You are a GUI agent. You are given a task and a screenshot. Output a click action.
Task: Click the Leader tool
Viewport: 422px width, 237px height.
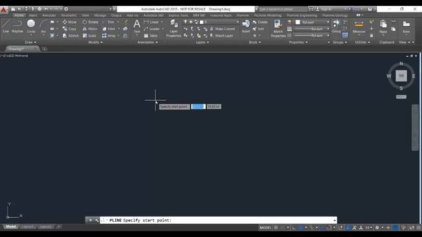(x=152, y=29)
